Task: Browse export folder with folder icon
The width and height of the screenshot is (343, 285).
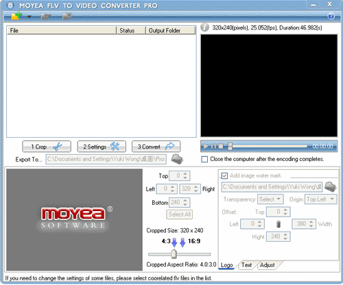Action: pyautogui.click(x=177, y=159)
